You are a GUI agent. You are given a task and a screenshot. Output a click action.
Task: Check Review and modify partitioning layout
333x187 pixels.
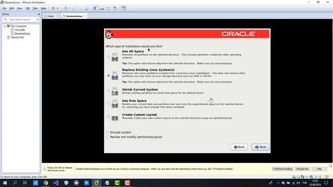click(108, 137)
